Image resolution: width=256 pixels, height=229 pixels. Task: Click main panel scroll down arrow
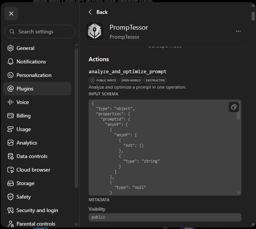(253, 225)
